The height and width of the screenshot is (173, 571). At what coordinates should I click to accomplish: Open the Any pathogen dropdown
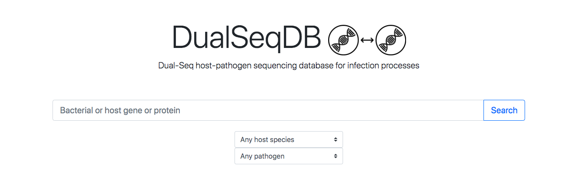pos(289,156)
